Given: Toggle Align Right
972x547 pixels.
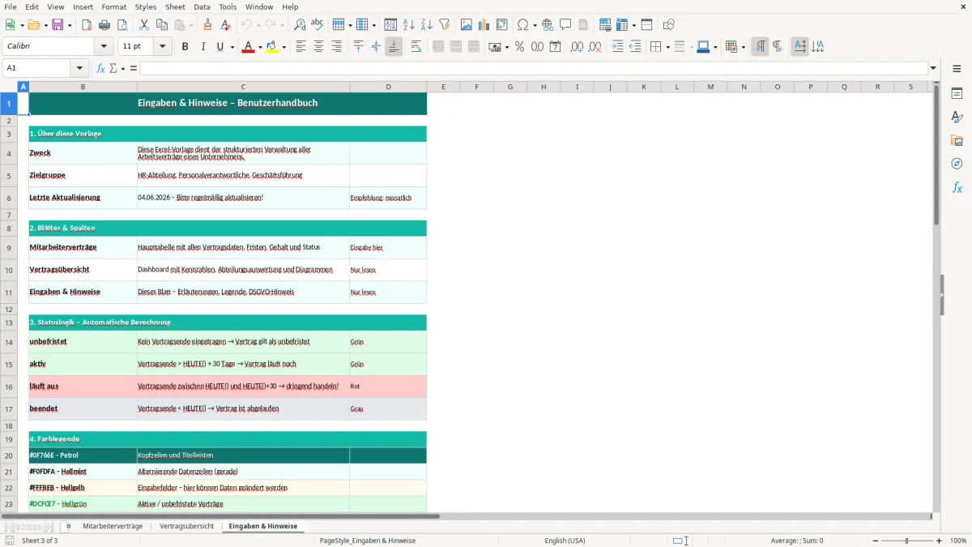Looking at the screenshot, I should [336, 47].
